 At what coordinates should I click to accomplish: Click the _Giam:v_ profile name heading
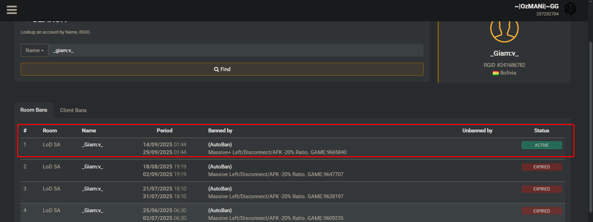coord(504,53)
